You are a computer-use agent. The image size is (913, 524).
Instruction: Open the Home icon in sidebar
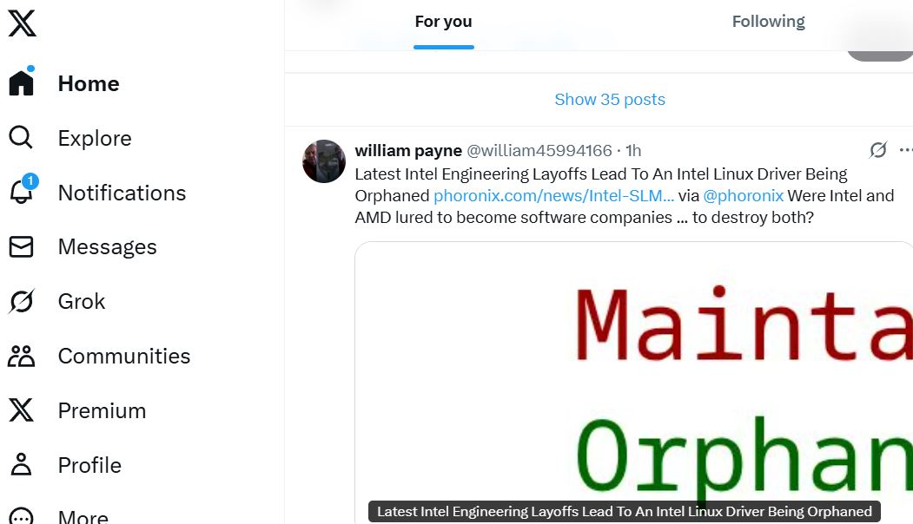tap(22, 82)
